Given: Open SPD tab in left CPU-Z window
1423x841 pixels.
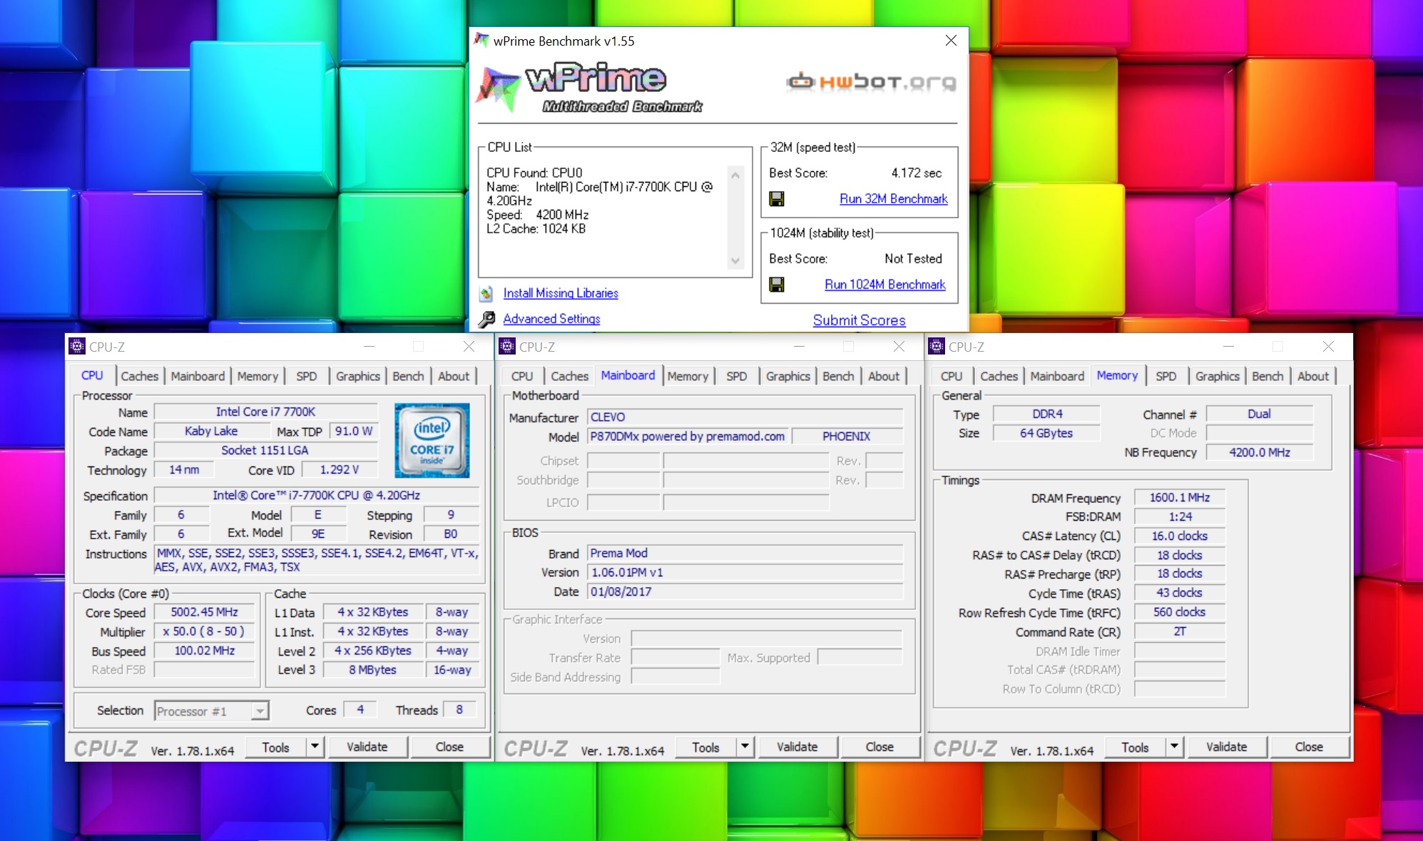Looking at the screenshot, I should (x=307, y=376).
